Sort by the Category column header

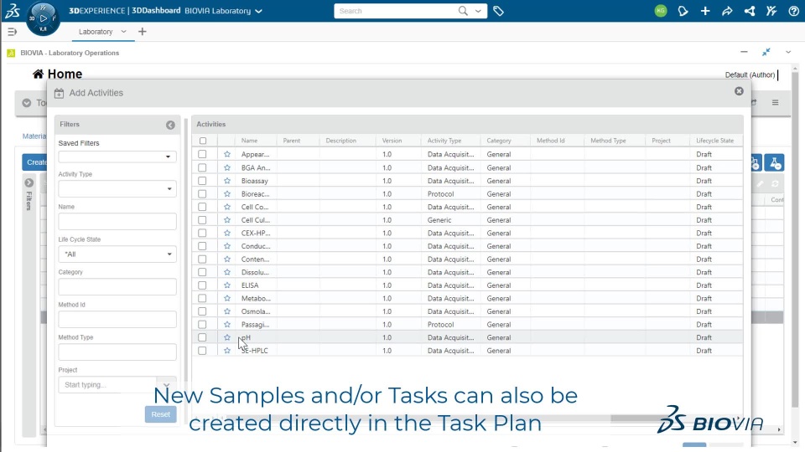click(498, 141)
